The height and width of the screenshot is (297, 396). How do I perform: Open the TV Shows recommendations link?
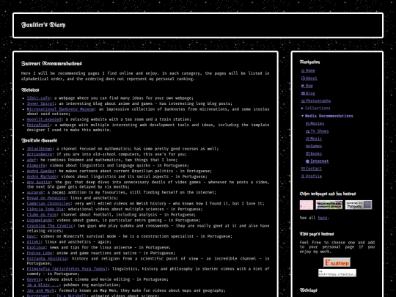[x=317, y=131]
